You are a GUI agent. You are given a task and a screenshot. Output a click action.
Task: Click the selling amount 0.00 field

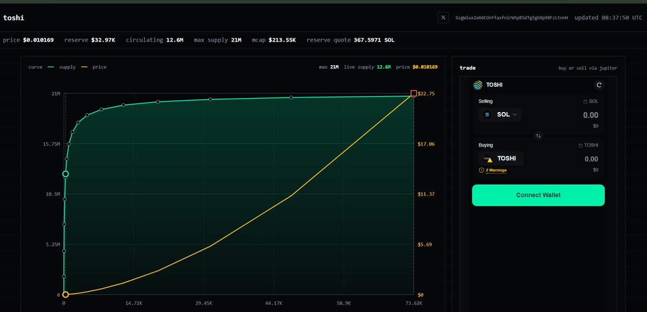590,115
